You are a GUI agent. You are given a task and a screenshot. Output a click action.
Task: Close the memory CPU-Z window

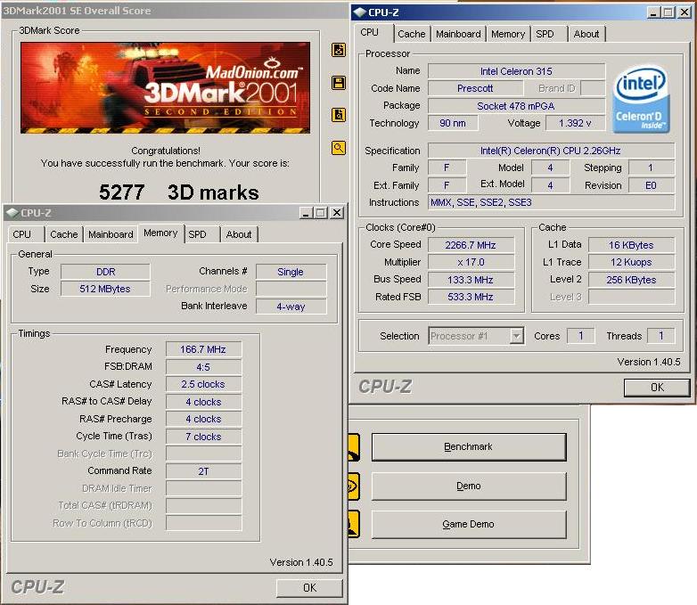click(337, 213)
